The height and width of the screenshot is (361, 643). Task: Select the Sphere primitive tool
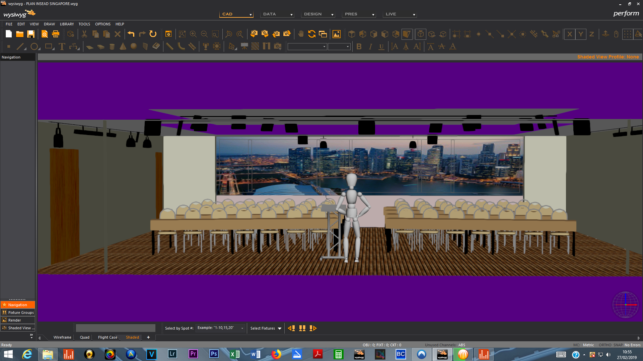[x=134, y=47]
